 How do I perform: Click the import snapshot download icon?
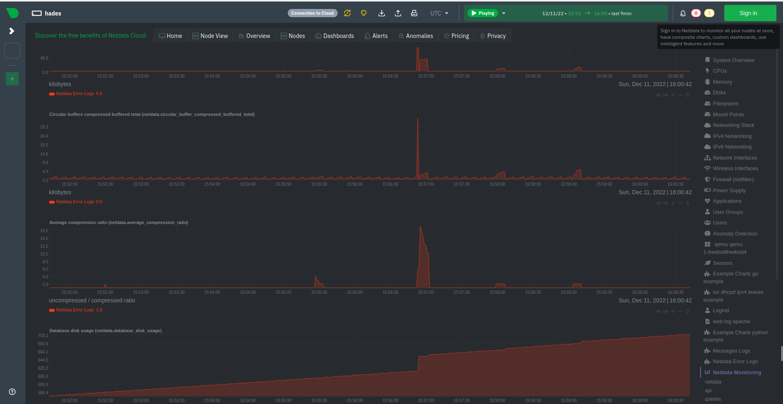[x=382, y=13]
